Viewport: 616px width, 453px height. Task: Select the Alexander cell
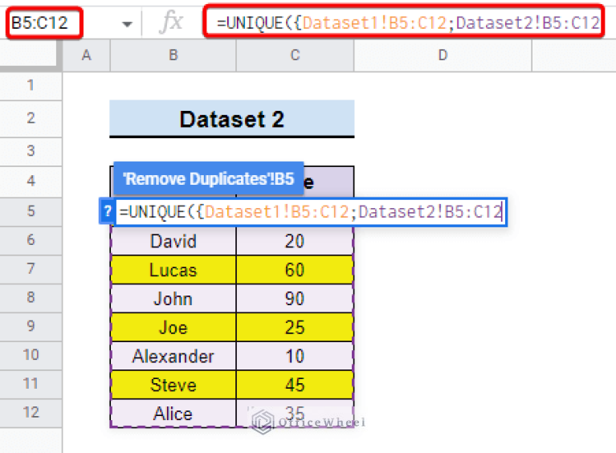pos(173,357)
